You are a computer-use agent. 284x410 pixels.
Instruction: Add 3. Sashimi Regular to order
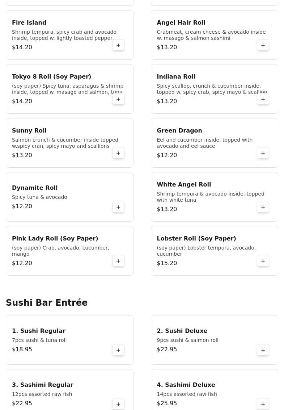(x=118, y=404)
